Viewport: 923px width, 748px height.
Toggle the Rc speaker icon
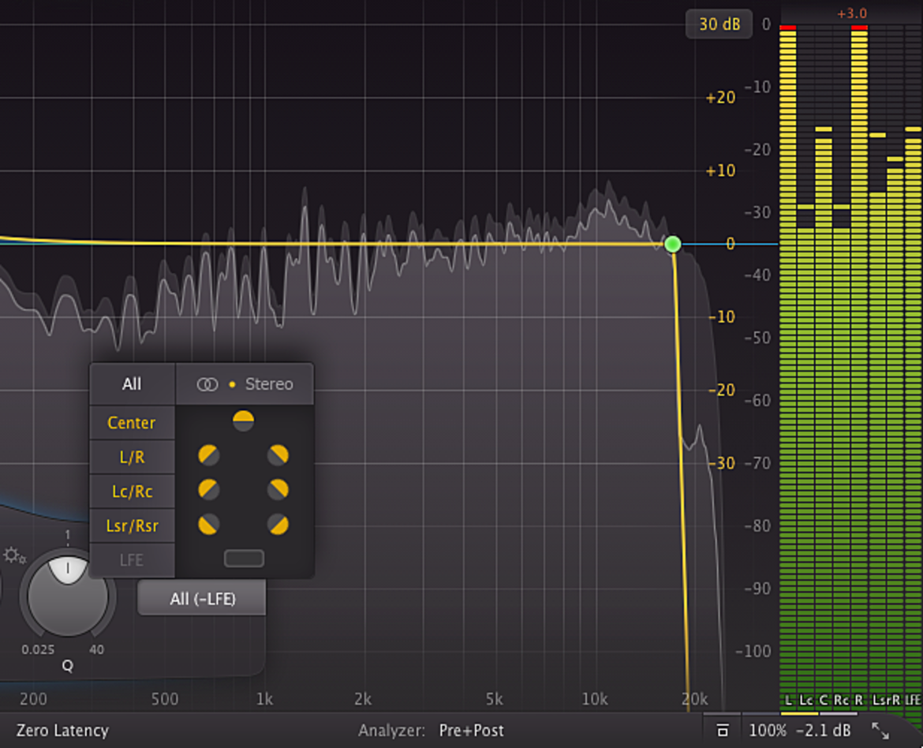[x=278, y=489]
